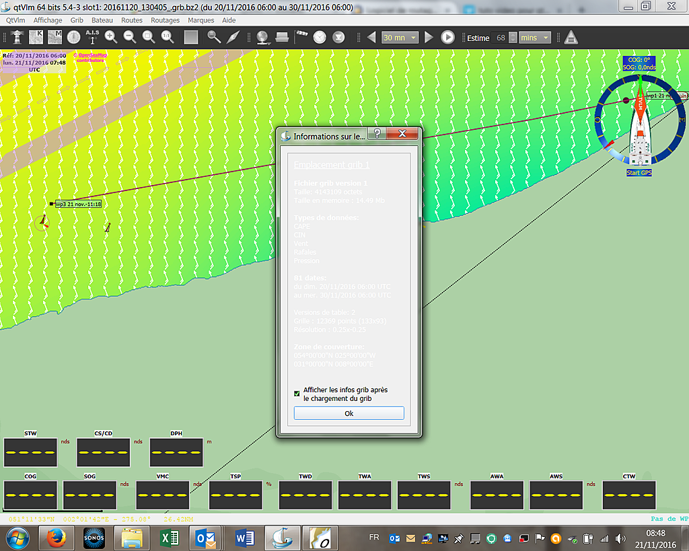The width and height of the screenshot is (689, 551).
Task: Click the gray square selection icon
Action: click(190, 38)
